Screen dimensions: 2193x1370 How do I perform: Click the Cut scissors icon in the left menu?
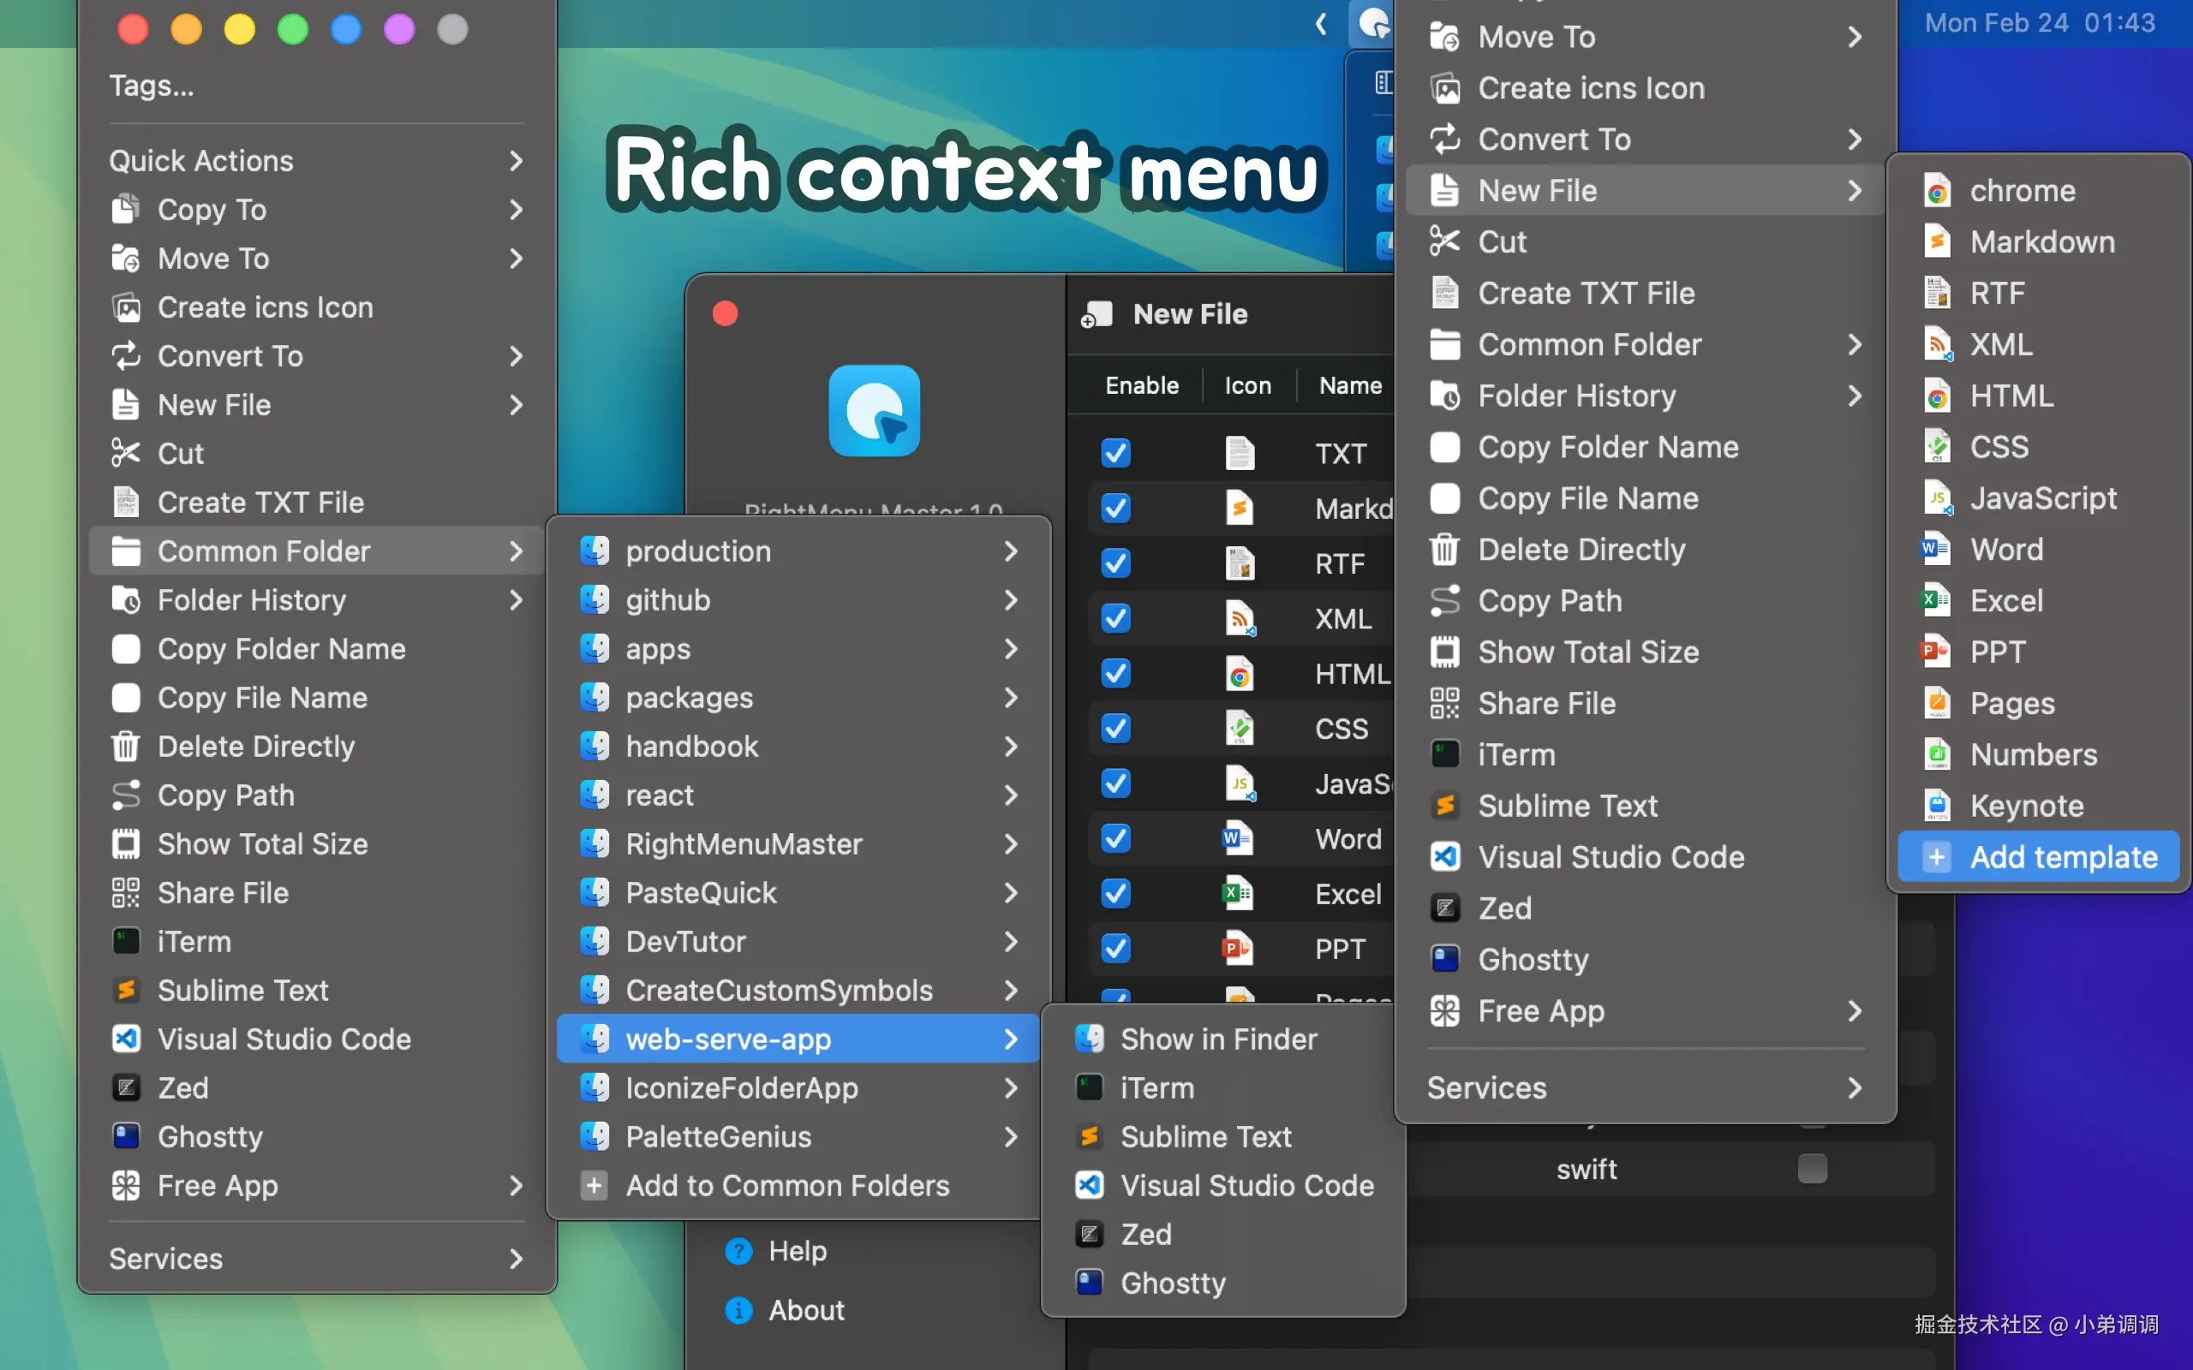point(126,453)
